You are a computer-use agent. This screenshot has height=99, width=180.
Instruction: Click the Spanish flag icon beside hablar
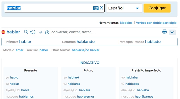(3, 32)
